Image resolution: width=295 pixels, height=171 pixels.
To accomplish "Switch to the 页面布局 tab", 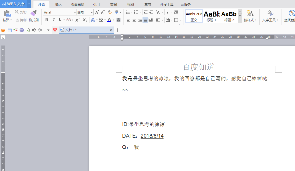I will tap(78, 4).
